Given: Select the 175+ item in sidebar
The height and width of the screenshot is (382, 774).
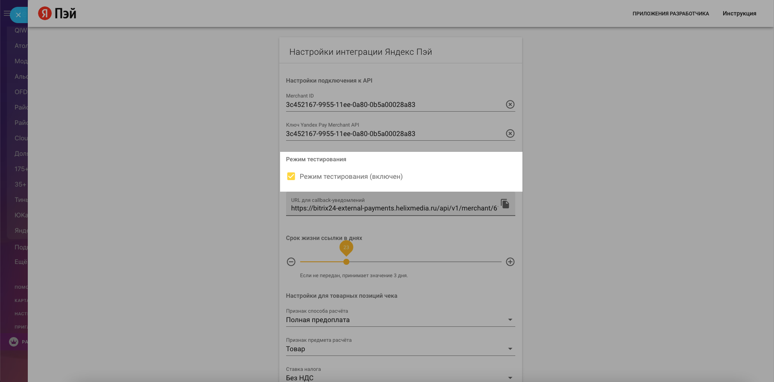Looking at the screenshot, I should pos(21,169).
